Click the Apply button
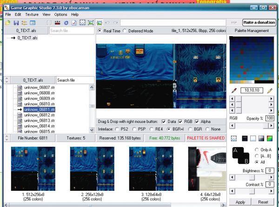This screenshot has height=207, width=279. coord(240,202)
